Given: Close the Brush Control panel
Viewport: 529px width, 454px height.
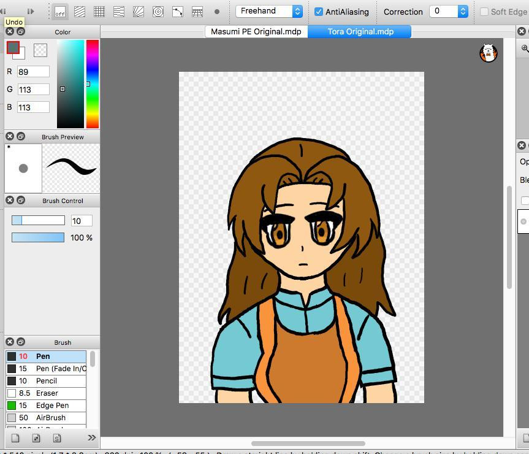Looking at the screenshot, I should point(10,200).
